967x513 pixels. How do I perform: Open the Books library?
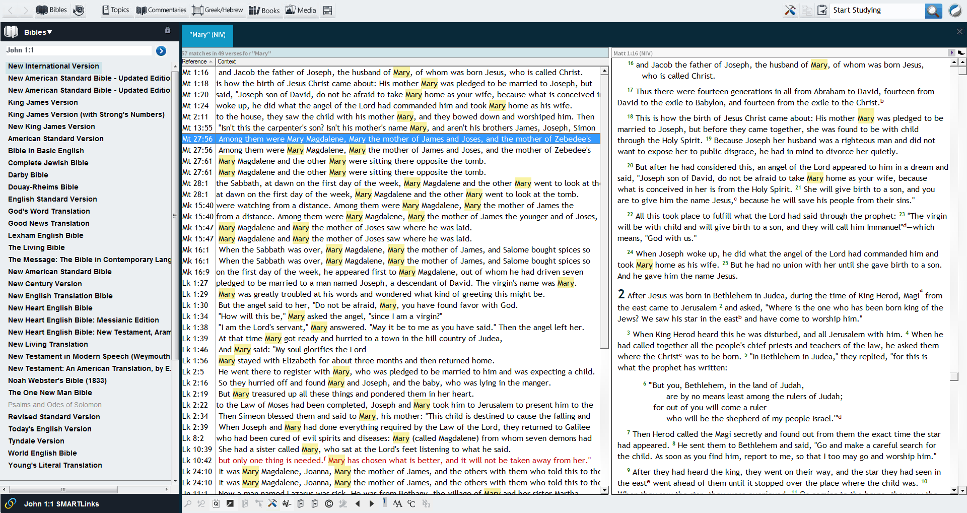pyautogui.click(x=264, y=10)
